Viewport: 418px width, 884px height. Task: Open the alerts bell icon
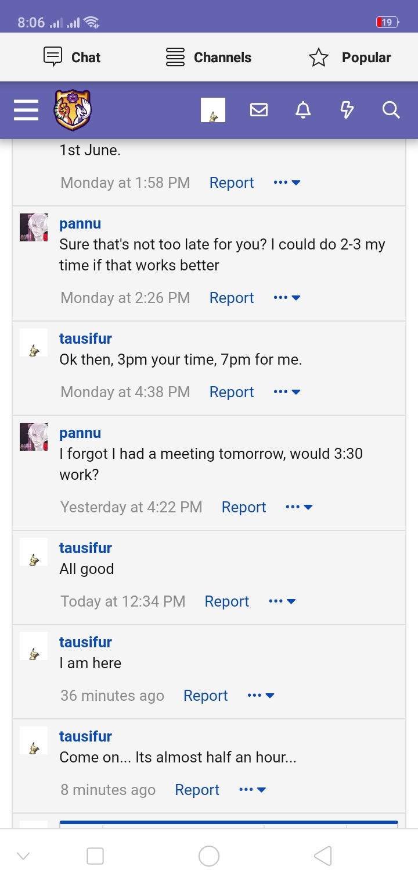pos(303,110)
